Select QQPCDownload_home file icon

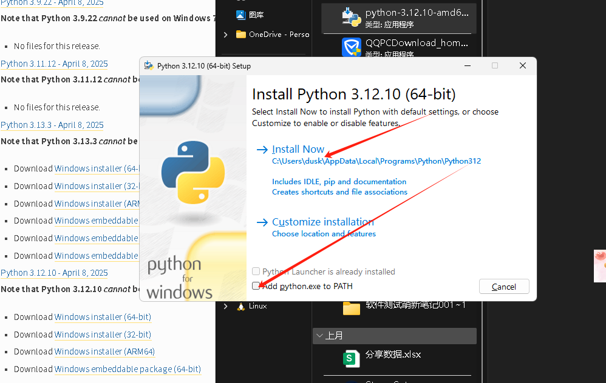pyautogui.click(x=352, y=47)
